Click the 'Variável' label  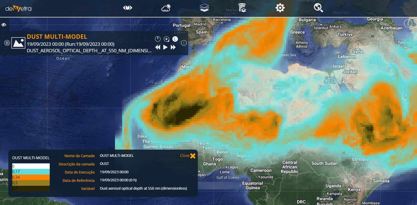(x=88, y=189)
